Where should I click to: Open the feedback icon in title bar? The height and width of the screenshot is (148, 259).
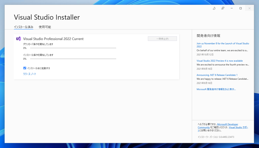point(223,8)
